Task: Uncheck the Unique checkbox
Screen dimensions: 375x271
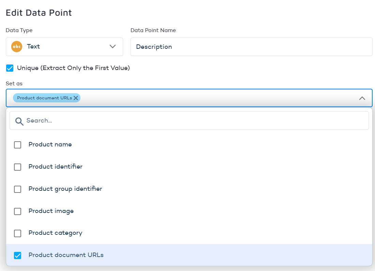Action: [10, 68]
